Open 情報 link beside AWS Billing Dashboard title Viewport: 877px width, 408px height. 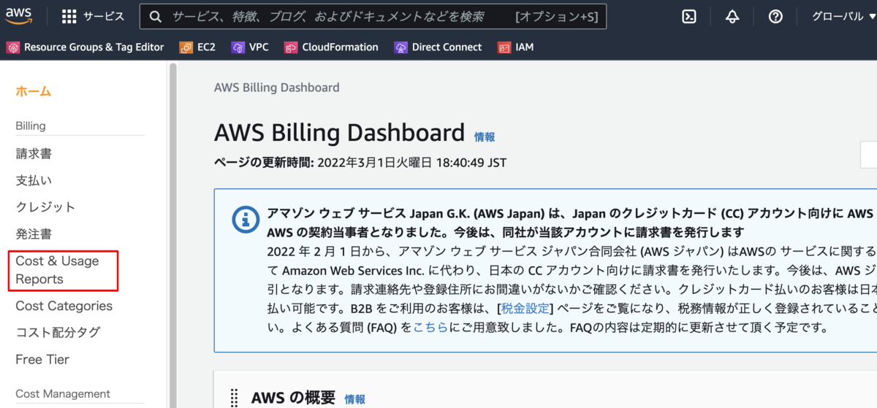(x=485, y=136)
